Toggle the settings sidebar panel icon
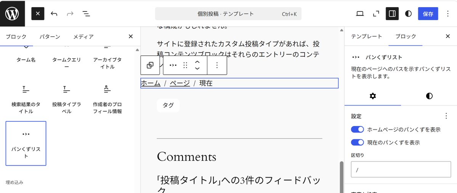Image resolution: width=457 pixels, height=193 pixels. tap(392, 14)
